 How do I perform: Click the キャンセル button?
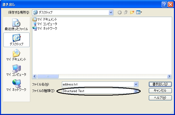160,91
